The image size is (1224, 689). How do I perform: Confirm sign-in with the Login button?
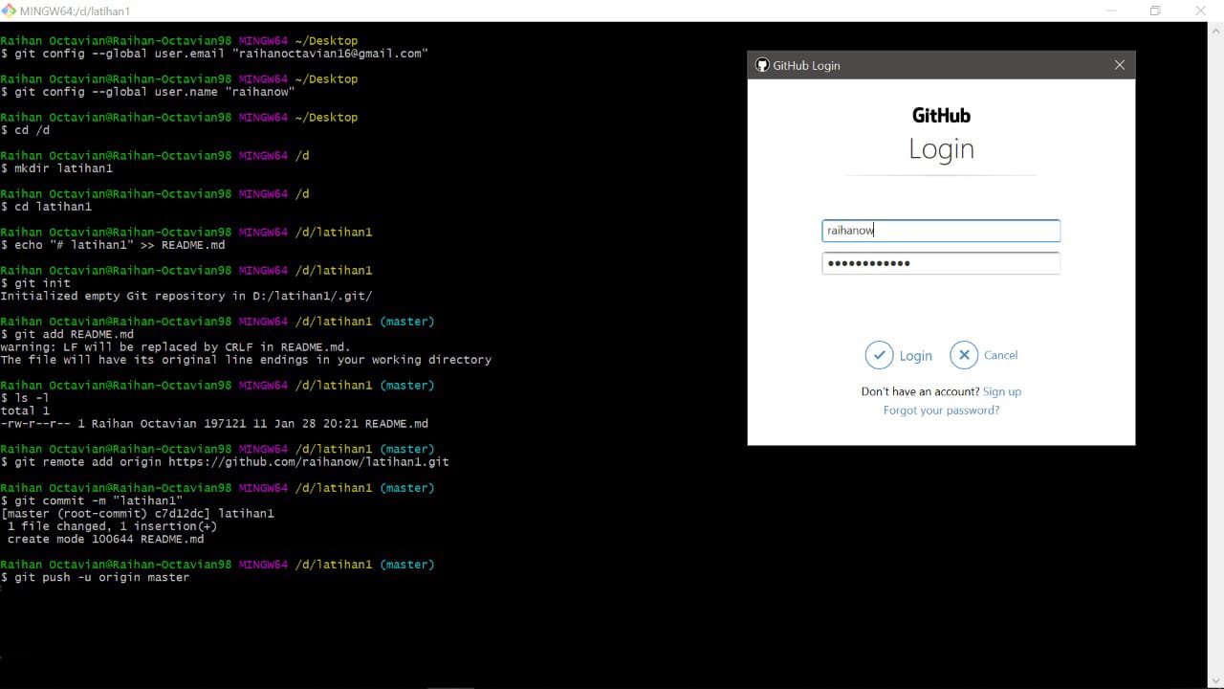(899, 355)
